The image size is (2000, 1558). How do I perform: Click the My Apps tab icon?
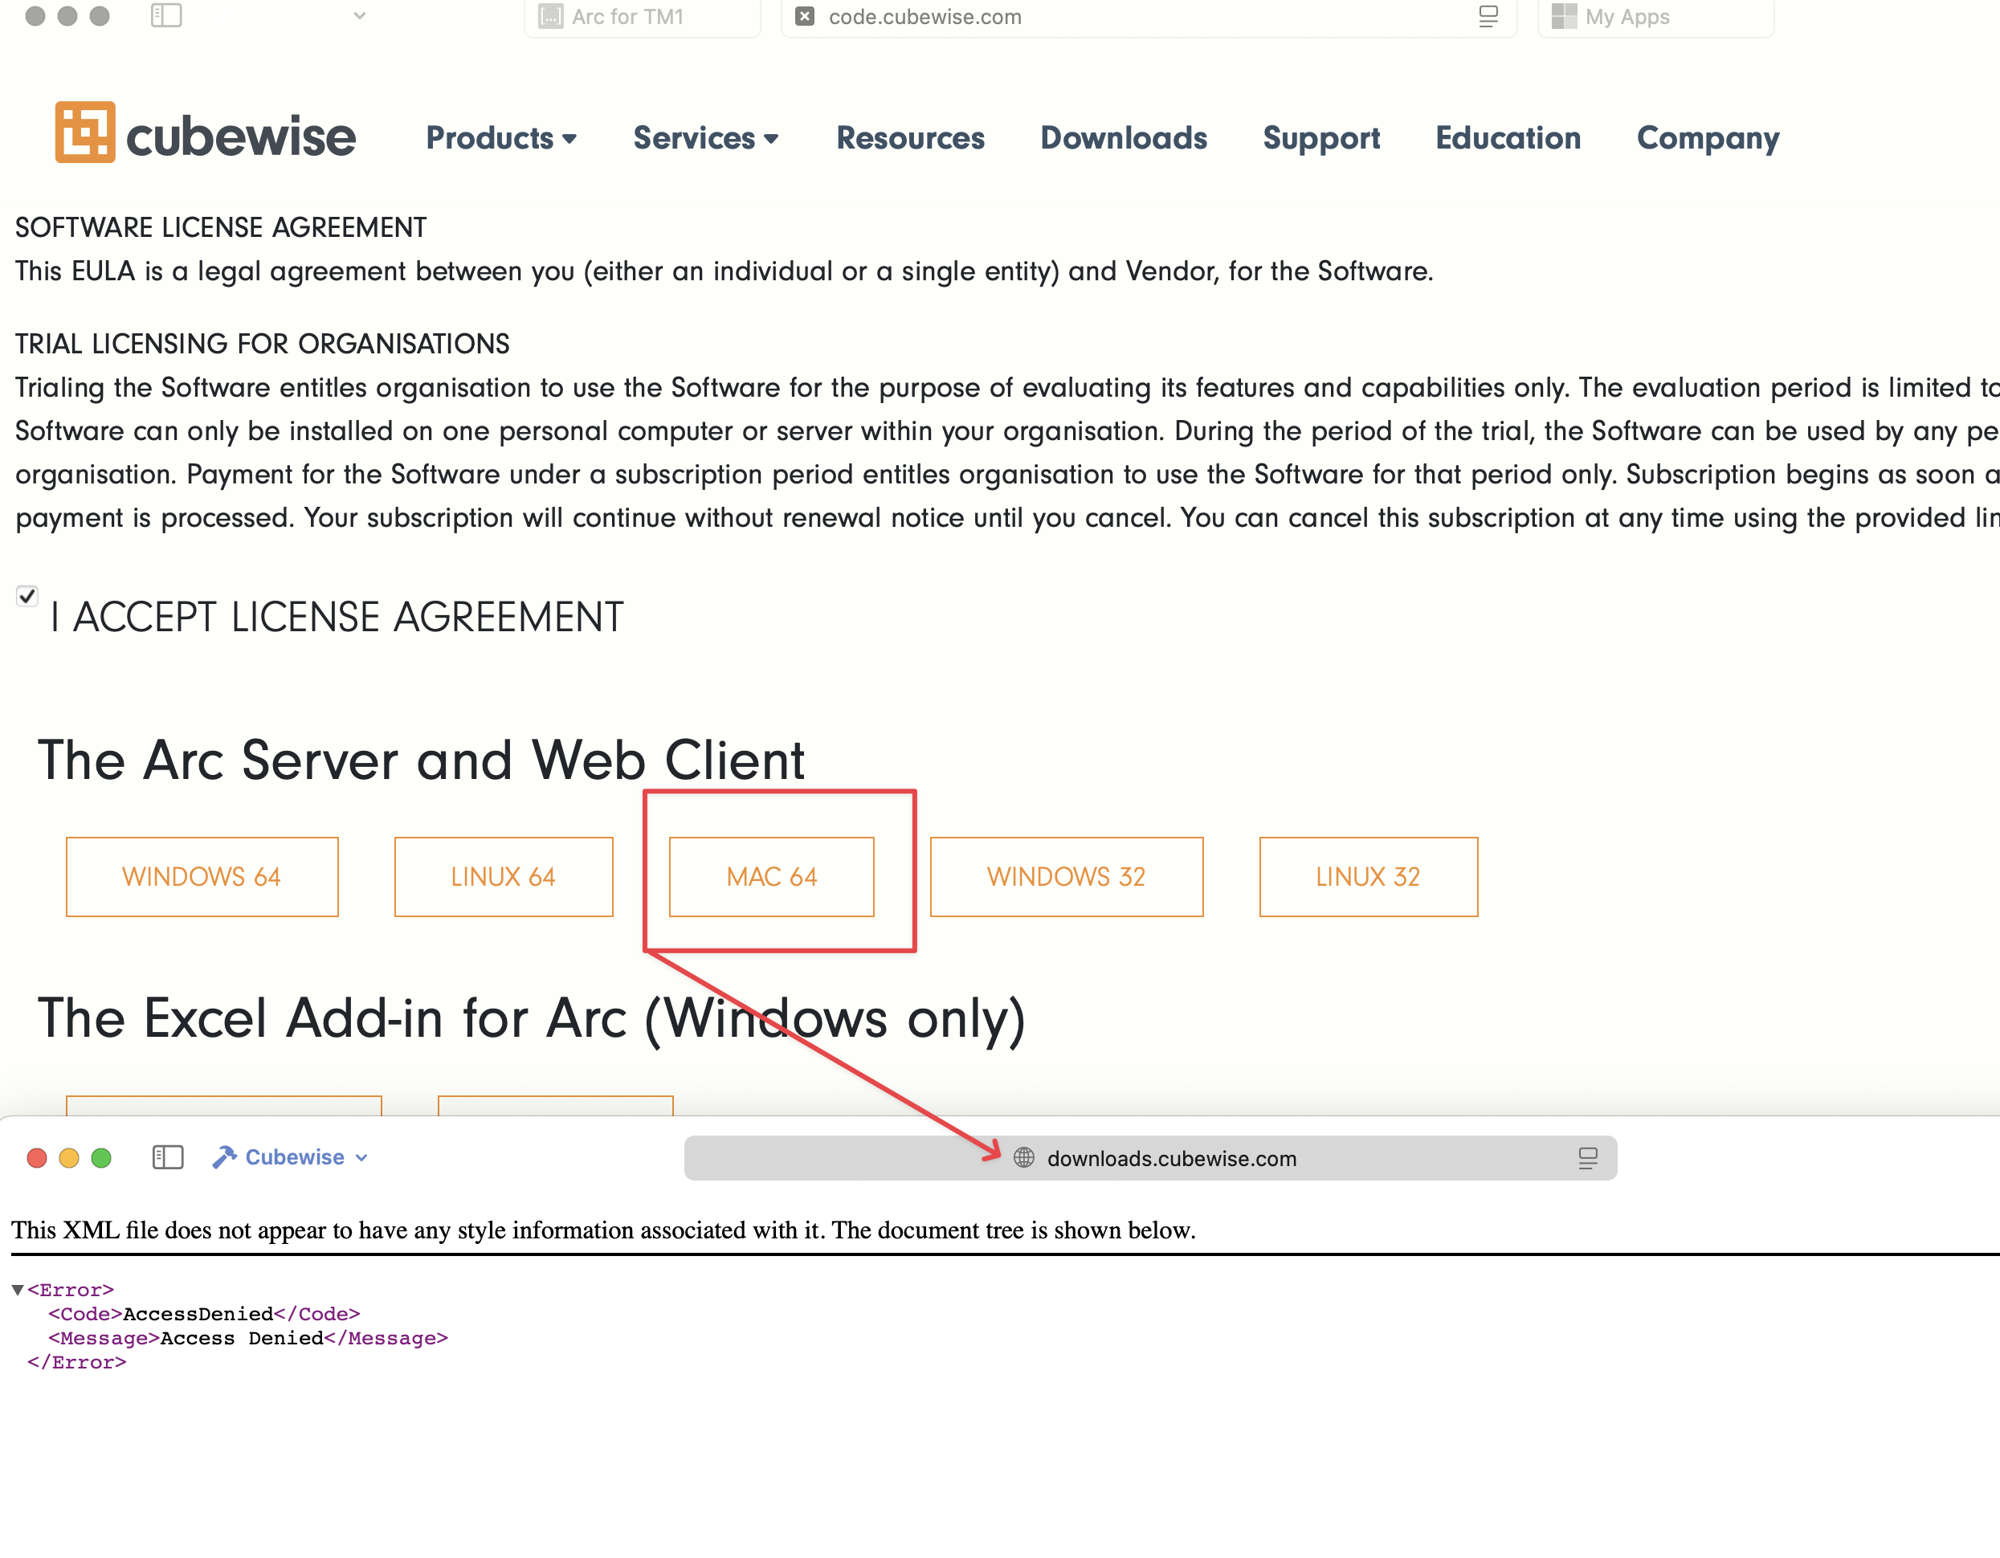click(1563, 17)
